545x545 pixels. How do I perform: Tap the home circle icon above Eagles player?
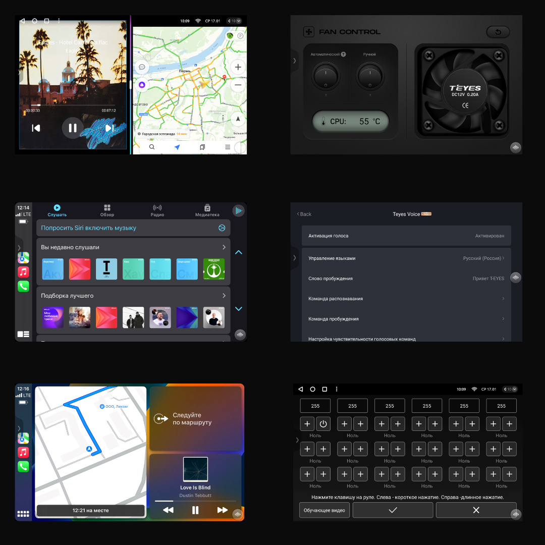click(34, 21)
